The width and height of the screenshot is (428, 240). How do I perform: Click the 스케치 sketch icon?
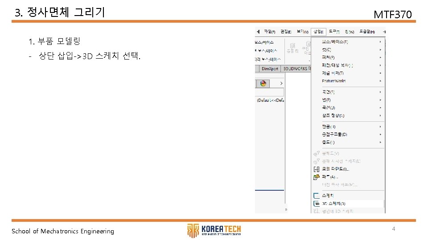(317, 196)
